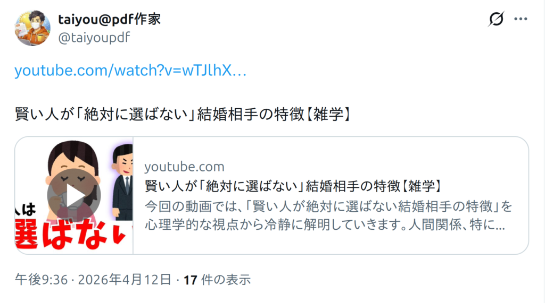The width and height of the screenshot is (545, 303).
Task: Open the youtube.com/watch?v=wTJlhX… link
Action: click(x=130, y=71)
